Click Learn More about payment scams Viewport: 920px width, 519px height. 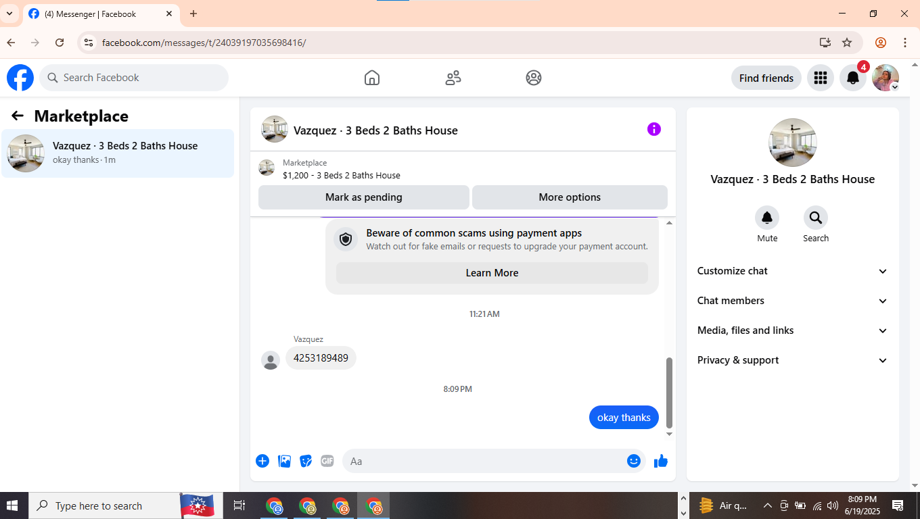pos(492,273)
